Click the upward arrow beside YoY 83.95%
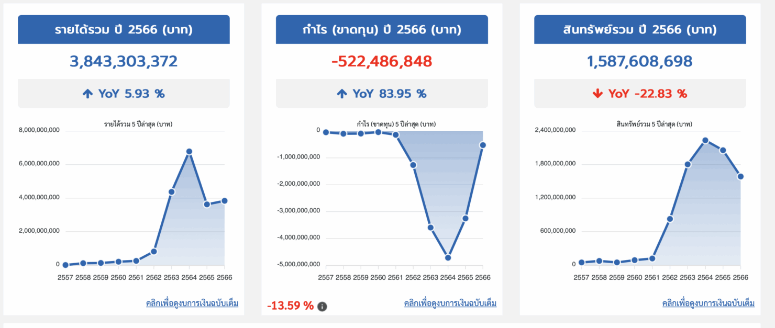Viewport: 775px width, 328px height. 343,93
